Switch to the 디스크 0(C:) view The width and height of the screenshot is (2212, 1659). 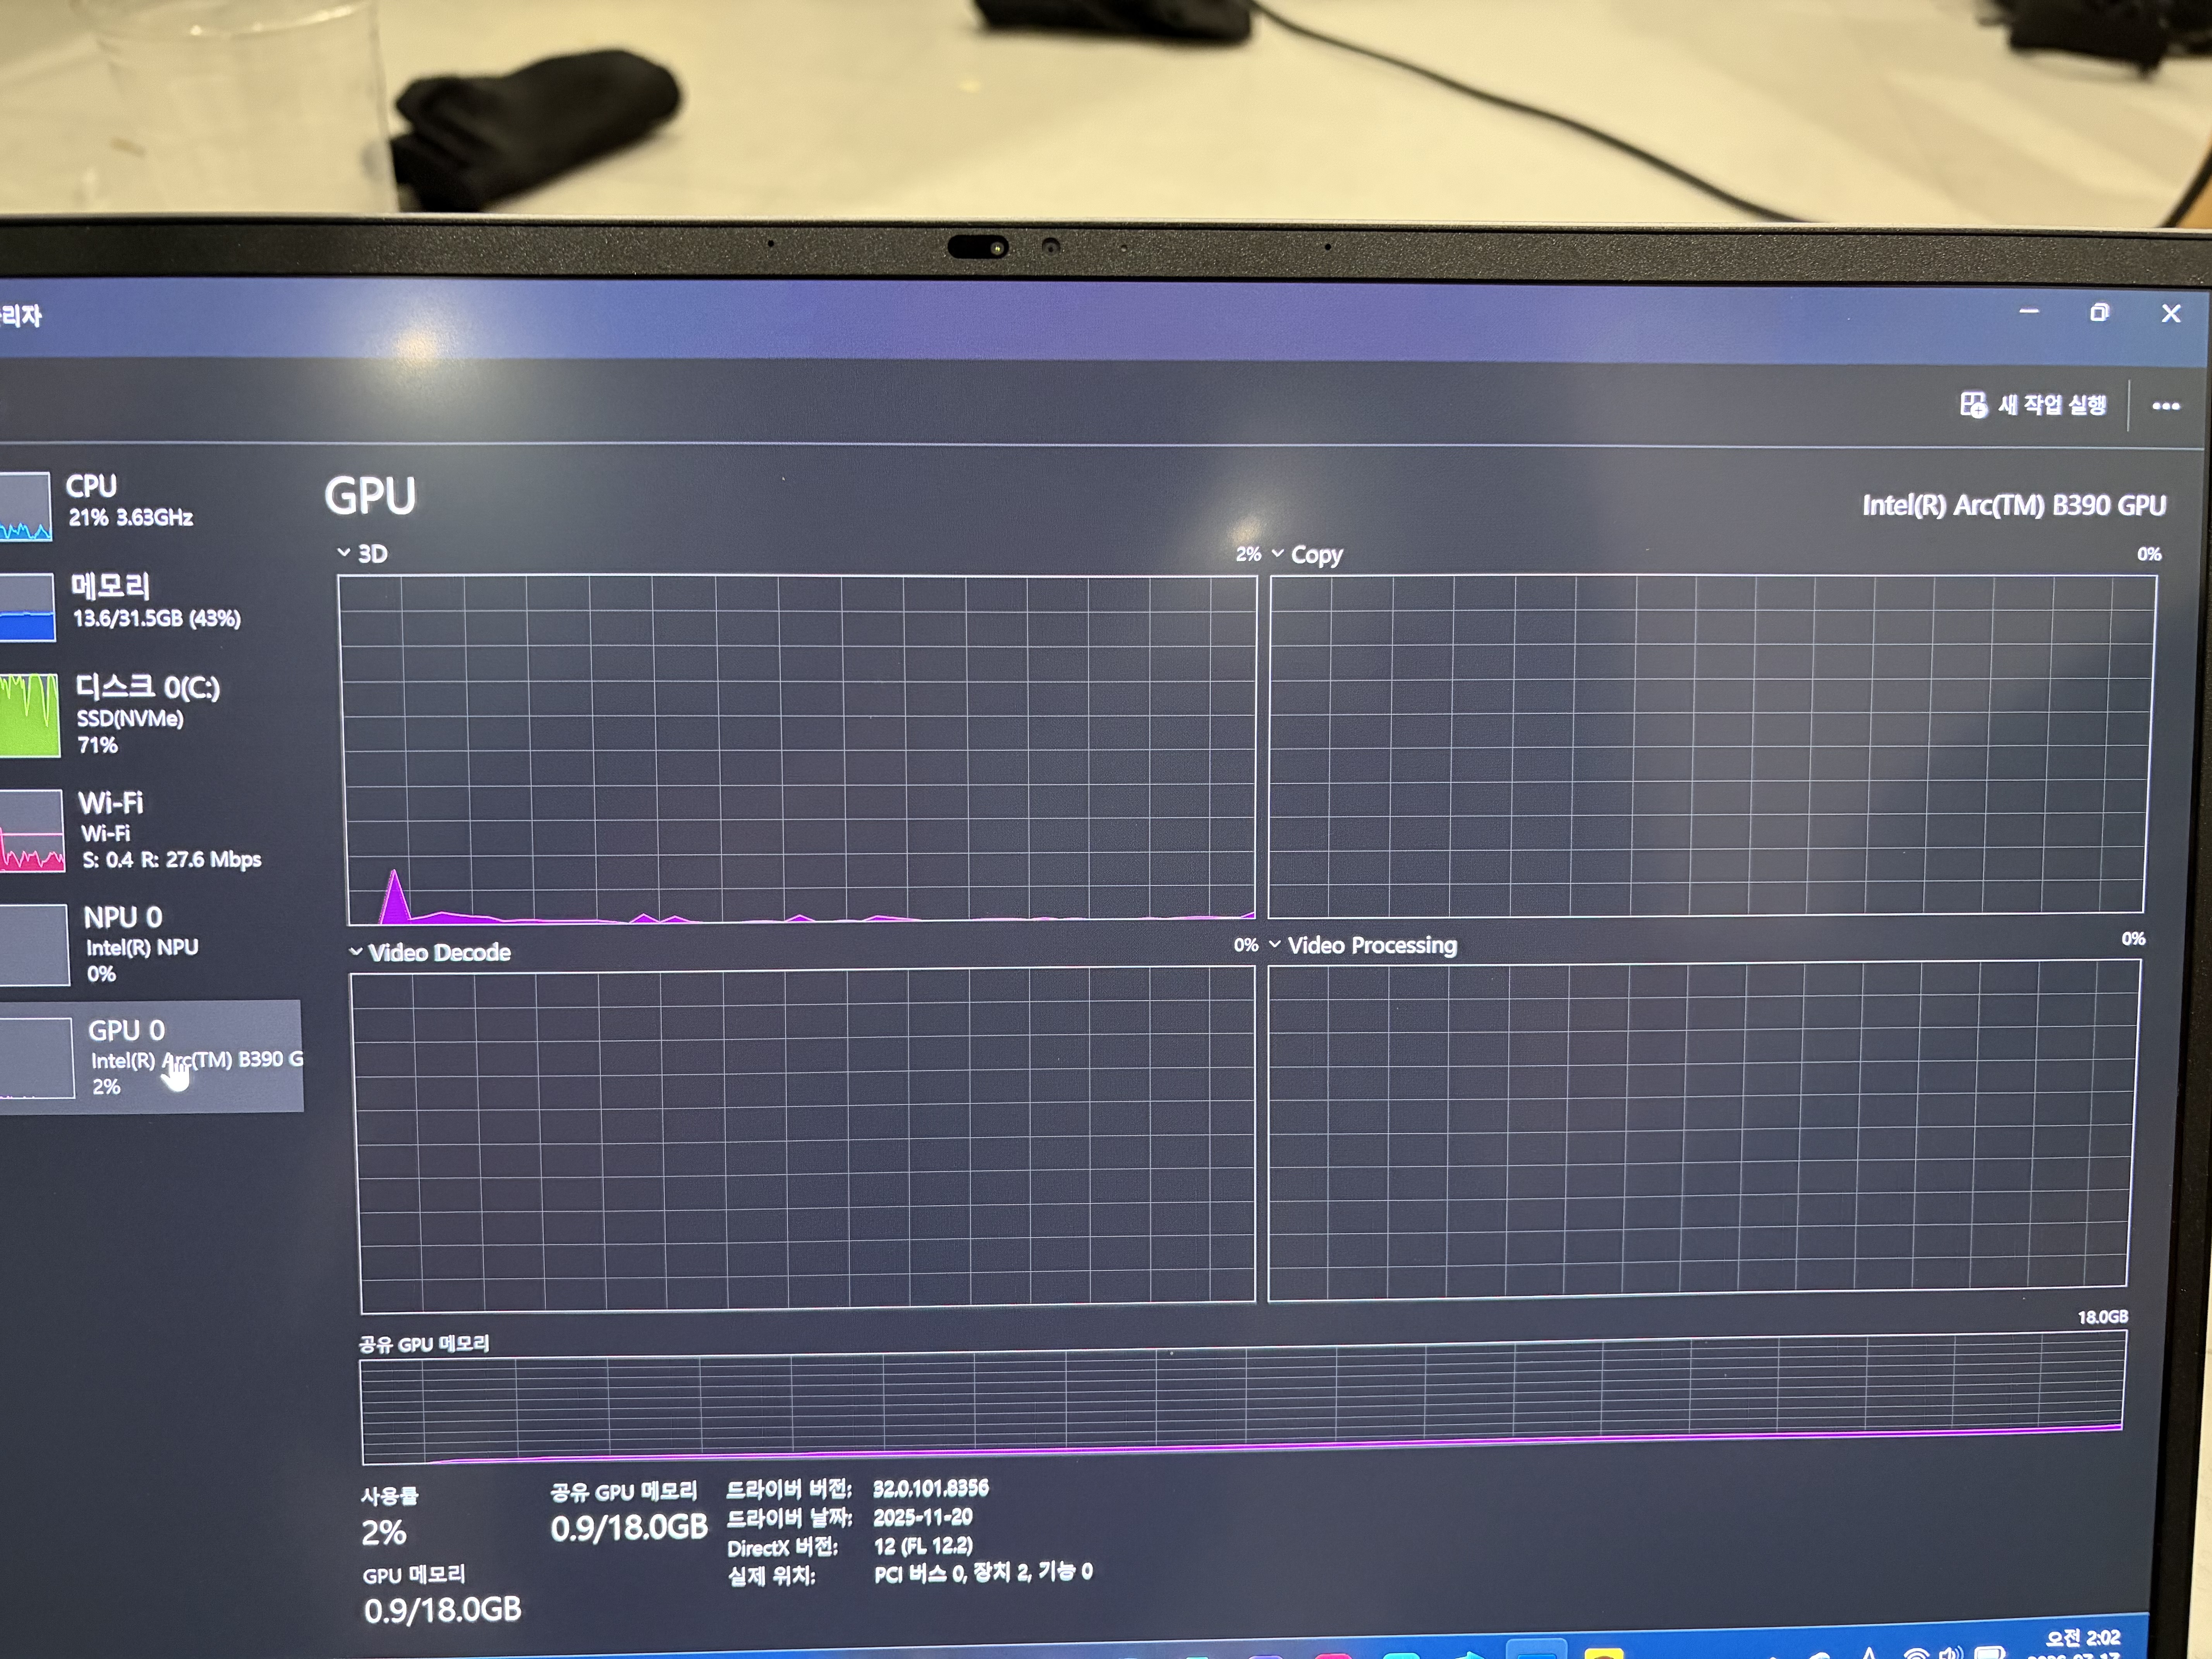coord(150,714)
